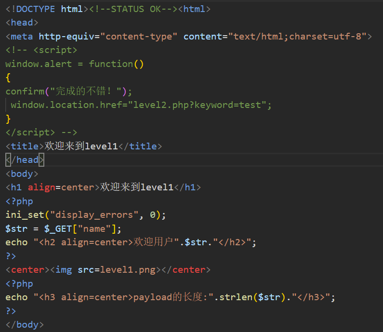This screenshot has width=383, height=332.
Task: Click the http-equiv attribute in meta tag
Action: (x=66, y=37)
